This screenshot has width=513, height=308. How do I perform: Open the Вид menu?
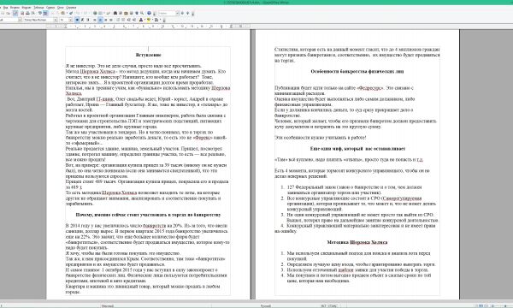[x=6, y=7]
